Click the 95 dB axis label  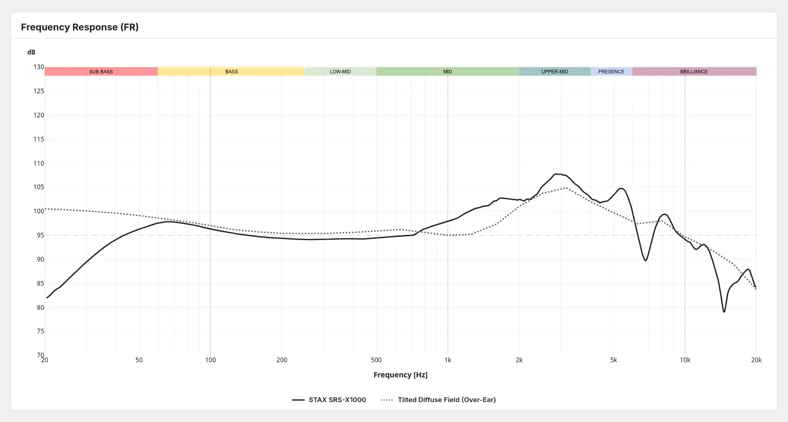pos(40,235)
